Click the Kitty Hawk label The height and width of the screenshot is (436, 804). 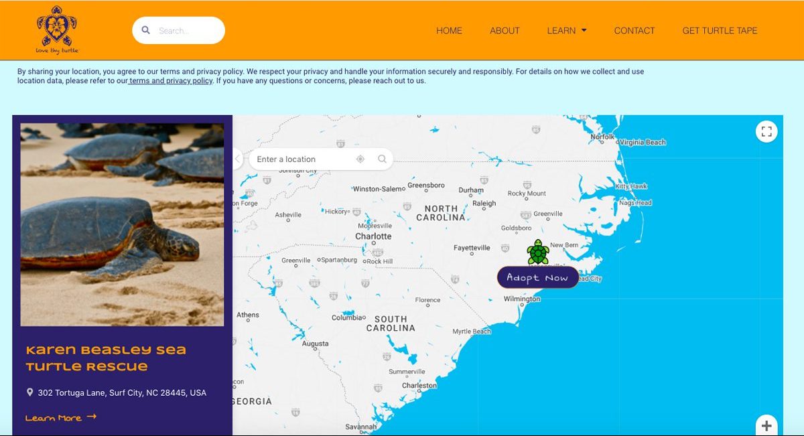(631, 186)
